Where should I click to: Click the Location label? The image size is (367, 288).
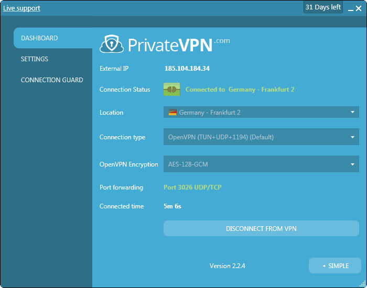pos(111,113)
